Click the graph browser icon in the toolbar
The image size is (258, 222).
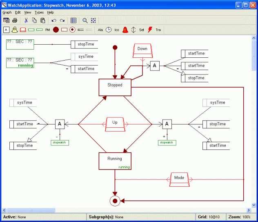coord(7,20)
